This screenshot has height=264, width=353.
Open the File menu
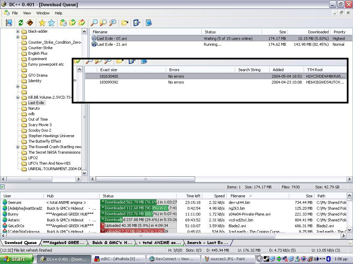click(15, 13)
